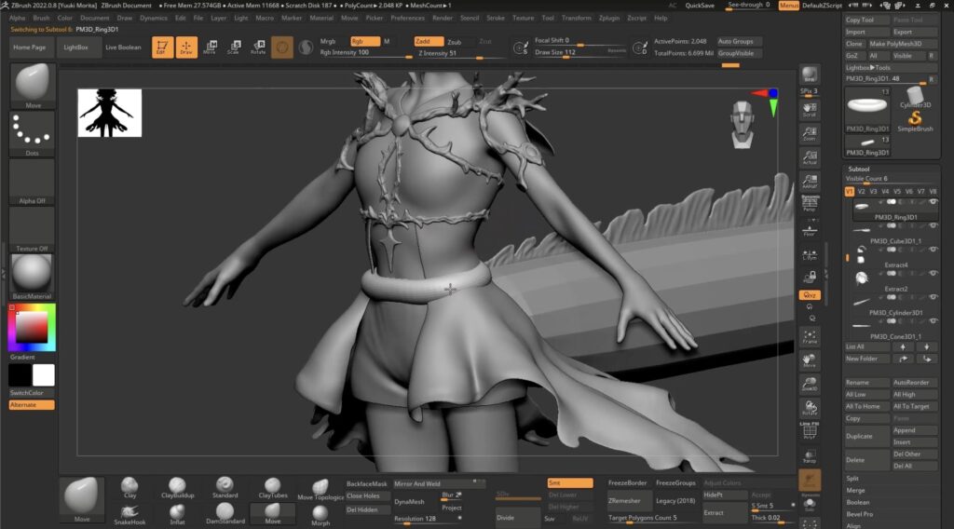This screenshot has width=954, height=529.
Task: Open the Transform menu
Action: click(x=577, y=18)
